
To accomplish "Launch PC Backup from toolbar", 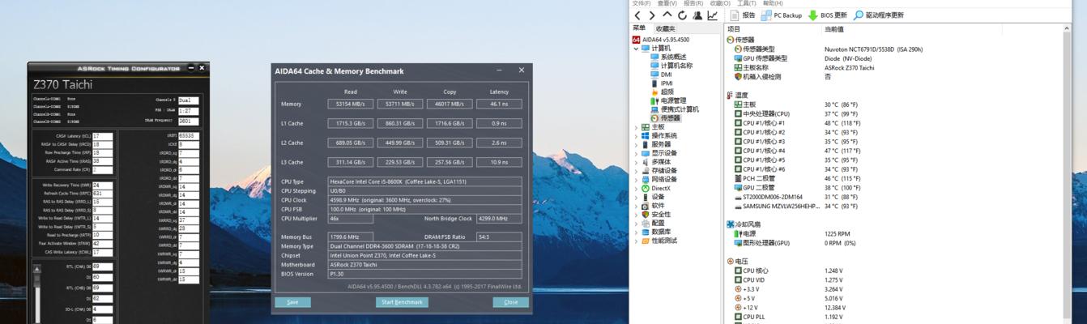I will tap(781, 15).
